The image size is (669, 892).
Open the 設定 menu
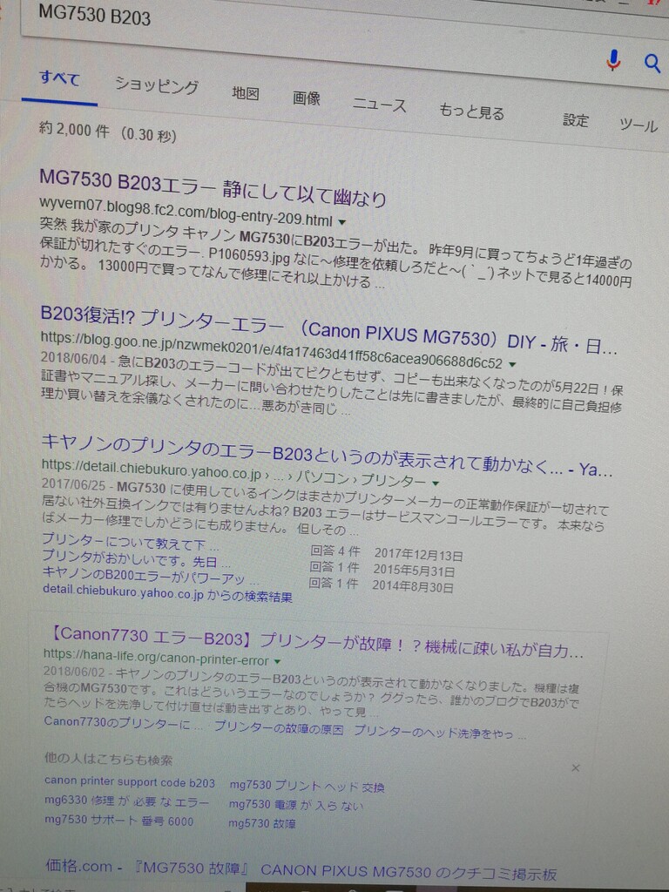[575, 120]
